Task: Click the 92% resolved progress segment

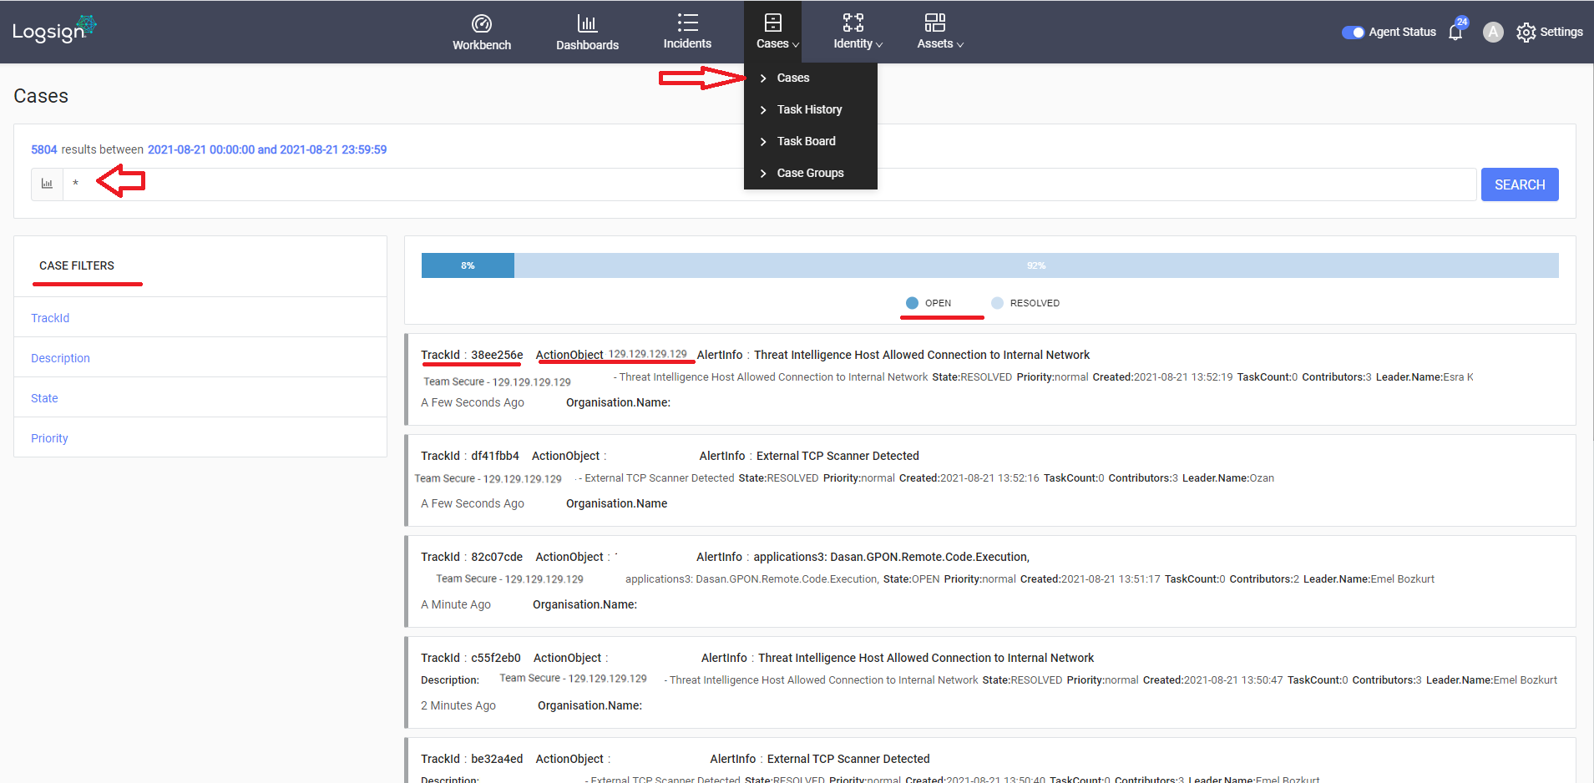Action: [x=1036, y=265]
